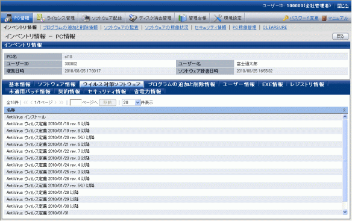
Task: Select row ウィルス定義 2010/01/31
Action: click(173, 213)
